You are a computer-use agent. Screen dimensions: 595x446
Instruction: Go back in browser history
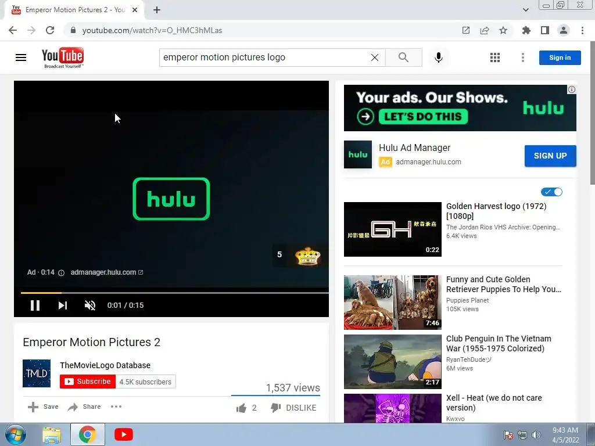pyautogui.click(x=13, y=30)
